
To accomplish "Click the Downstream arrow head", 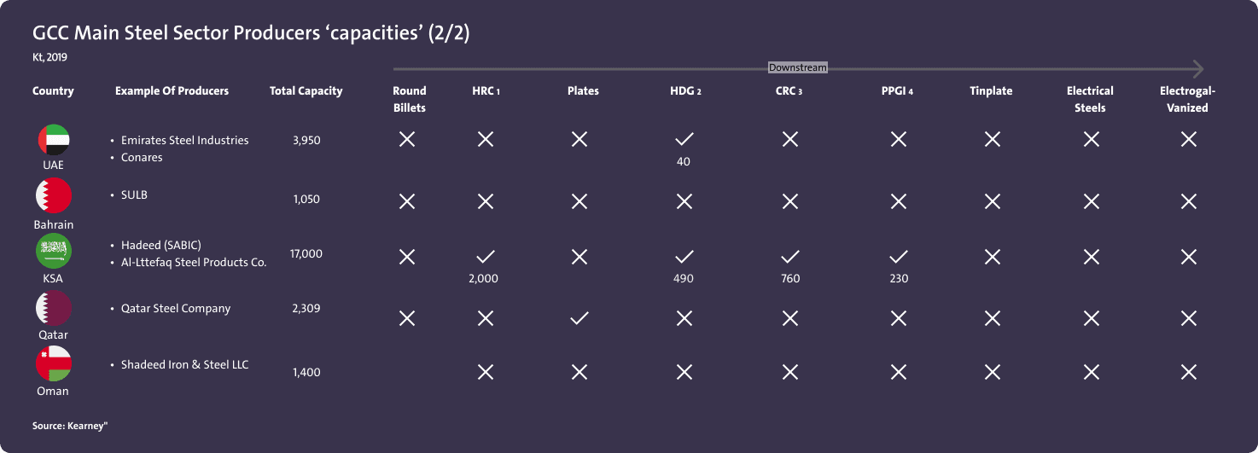I will click(1197, 68).
